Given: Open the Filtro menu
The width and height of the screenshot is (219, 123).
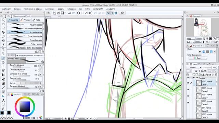Looking at the screenshot, I should (x=88, y=9).
